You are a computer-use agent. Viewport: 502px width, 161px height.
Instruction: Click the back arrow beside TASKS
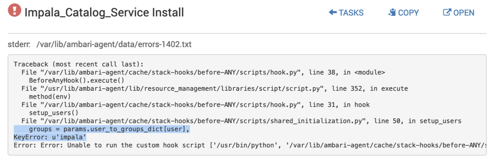333,12
